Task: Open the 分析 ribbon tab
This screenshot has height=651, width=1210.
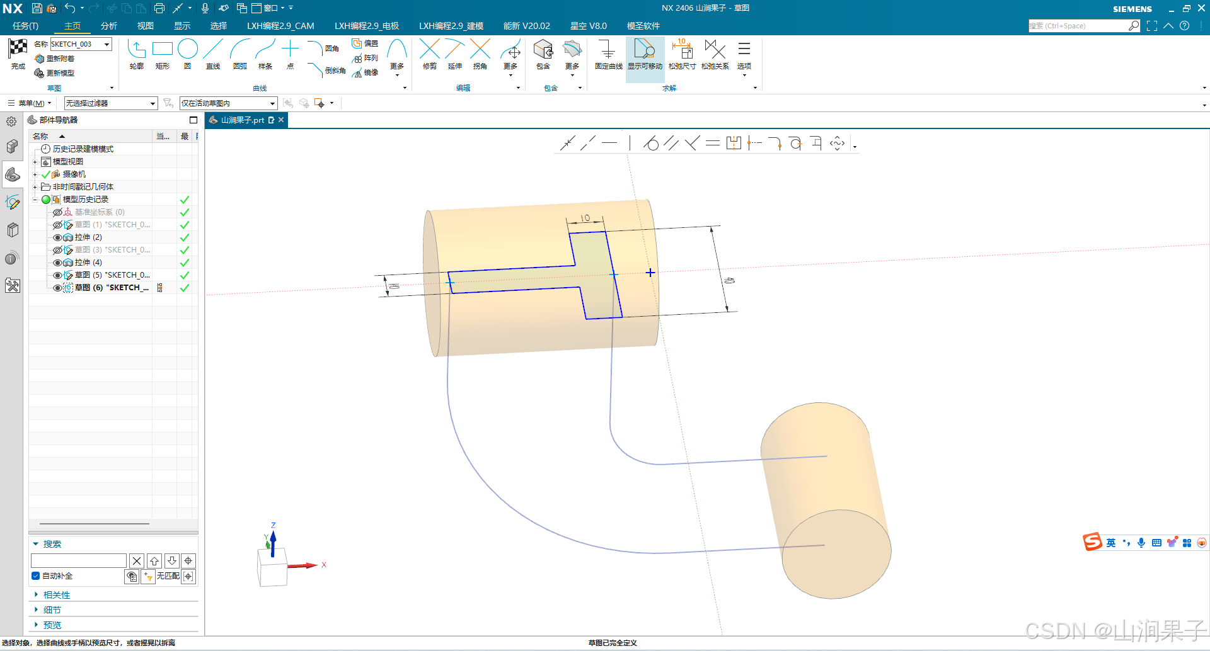Action: click(x=109, y=26)
